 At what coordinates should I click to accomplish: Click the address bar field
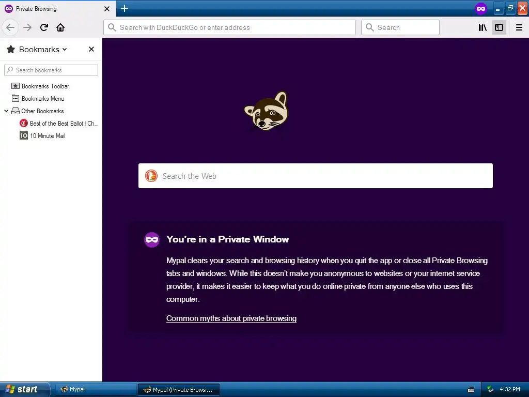point(229,27)
